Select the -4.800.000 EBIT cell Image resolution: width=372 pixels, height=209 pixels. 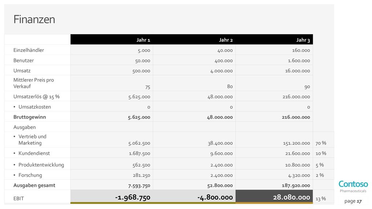tap(194, 197)
